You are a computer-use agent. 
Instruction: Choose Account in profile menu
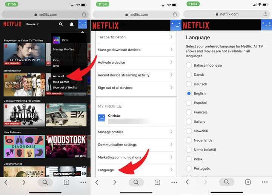(x=58, y=76)
